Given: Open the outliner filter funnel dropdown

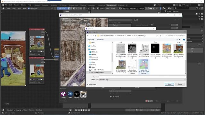Looking at the screenshot, I should click(x=198, y=8).
